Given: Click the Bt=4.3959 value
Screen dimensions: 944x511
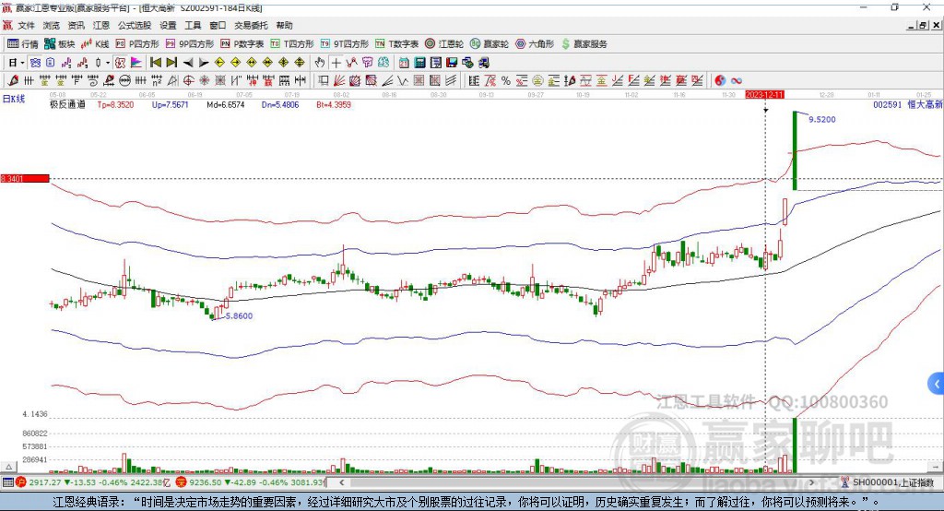Looking at the screenshot, I should pyautogui.click(x=334, y=105).
